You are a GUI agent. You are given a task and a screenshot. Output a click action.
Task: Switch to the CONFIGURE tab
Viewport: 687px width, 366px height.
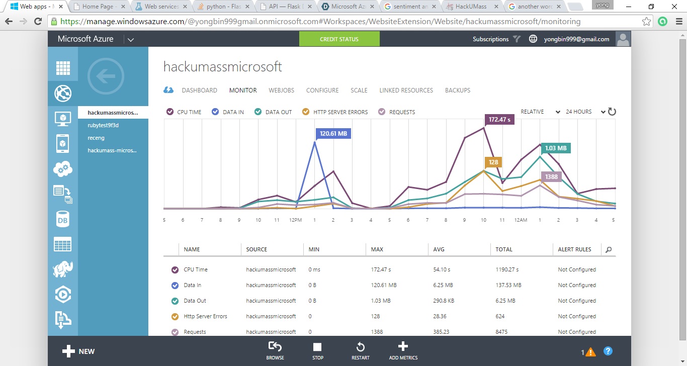click(322, 90)
